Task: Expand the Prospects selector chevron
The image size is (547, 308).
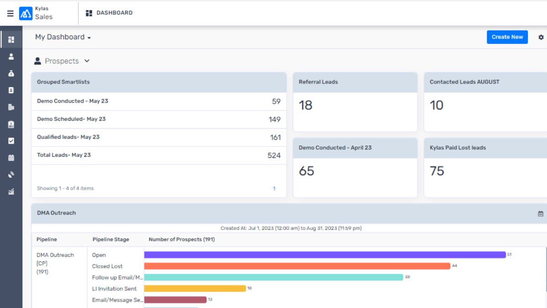Action: pyautogui.click(x=87, y=61)
